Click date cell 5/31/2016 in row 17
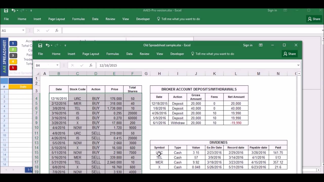Screen dimensions: 324x182 pyautogui.click(x=59, y=162)
